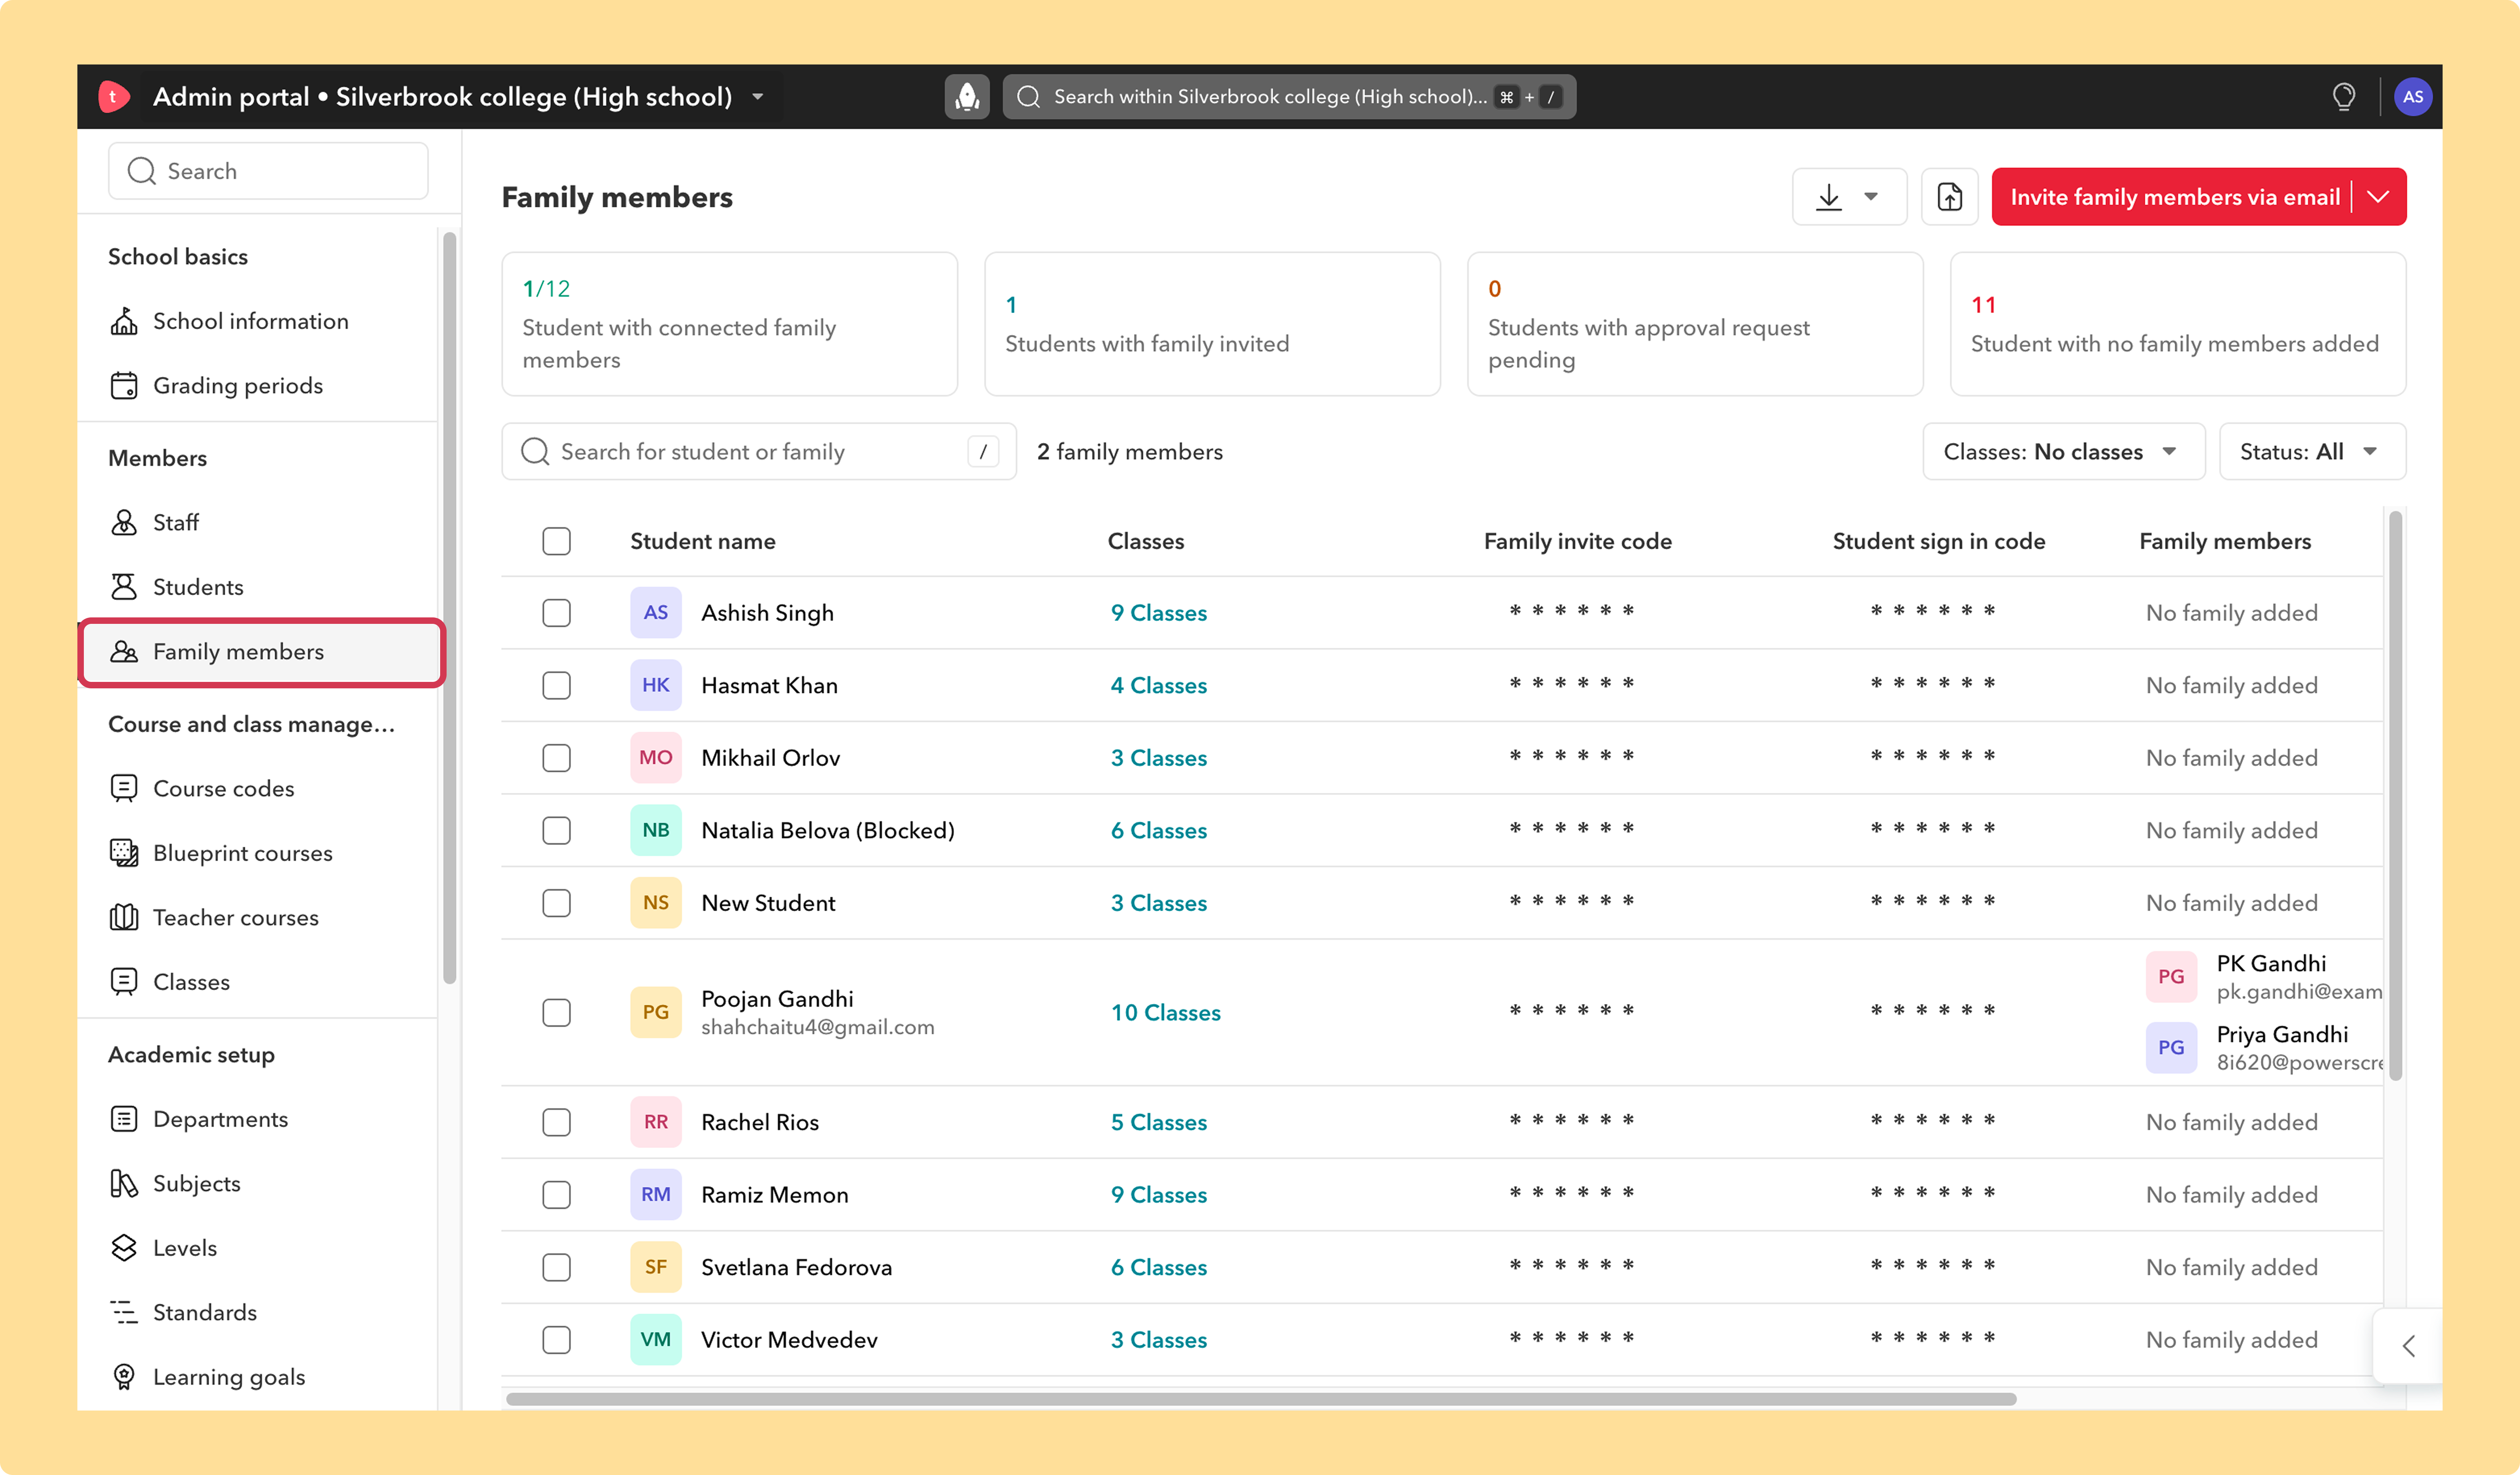Click the Staff person icon
This screenshot has width=2520, height=1475.
click(124, 522)
